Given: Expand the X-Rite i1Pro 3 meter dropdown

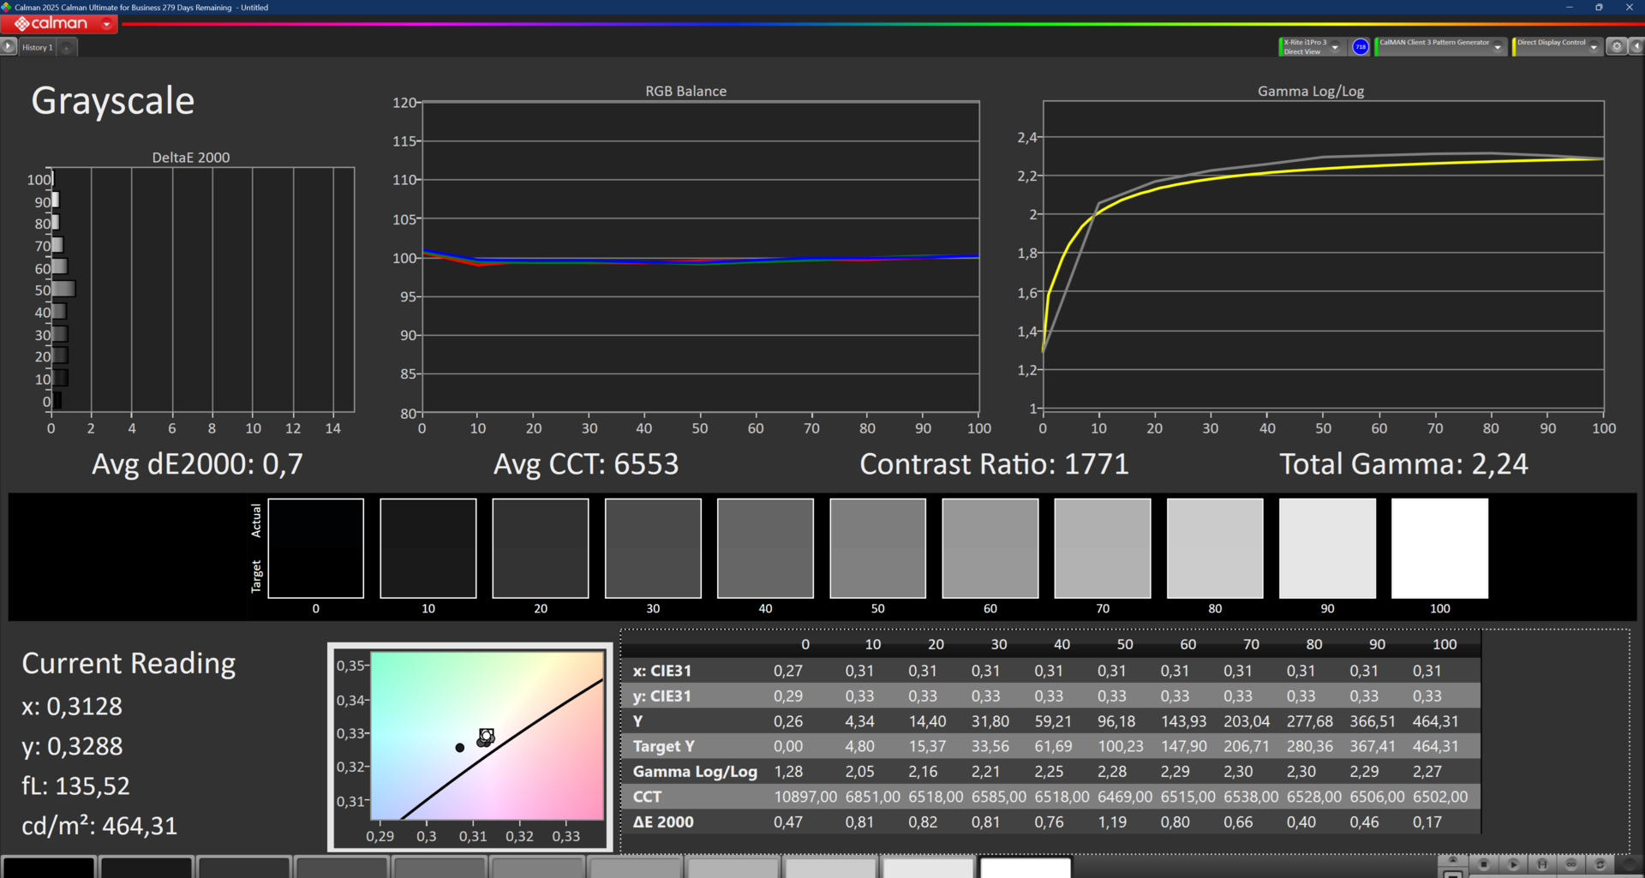Looking at the screenshot, I should click(1335, 47).
